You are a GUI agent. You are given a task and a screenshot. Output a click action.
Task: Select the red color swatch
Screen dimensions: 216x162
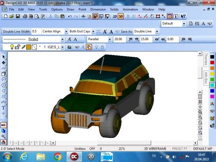coord(212,63)
